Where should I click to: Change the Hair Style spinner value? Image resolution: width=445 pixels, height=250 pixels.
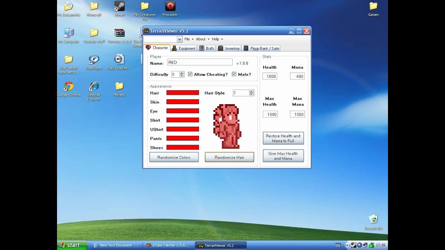251,93
